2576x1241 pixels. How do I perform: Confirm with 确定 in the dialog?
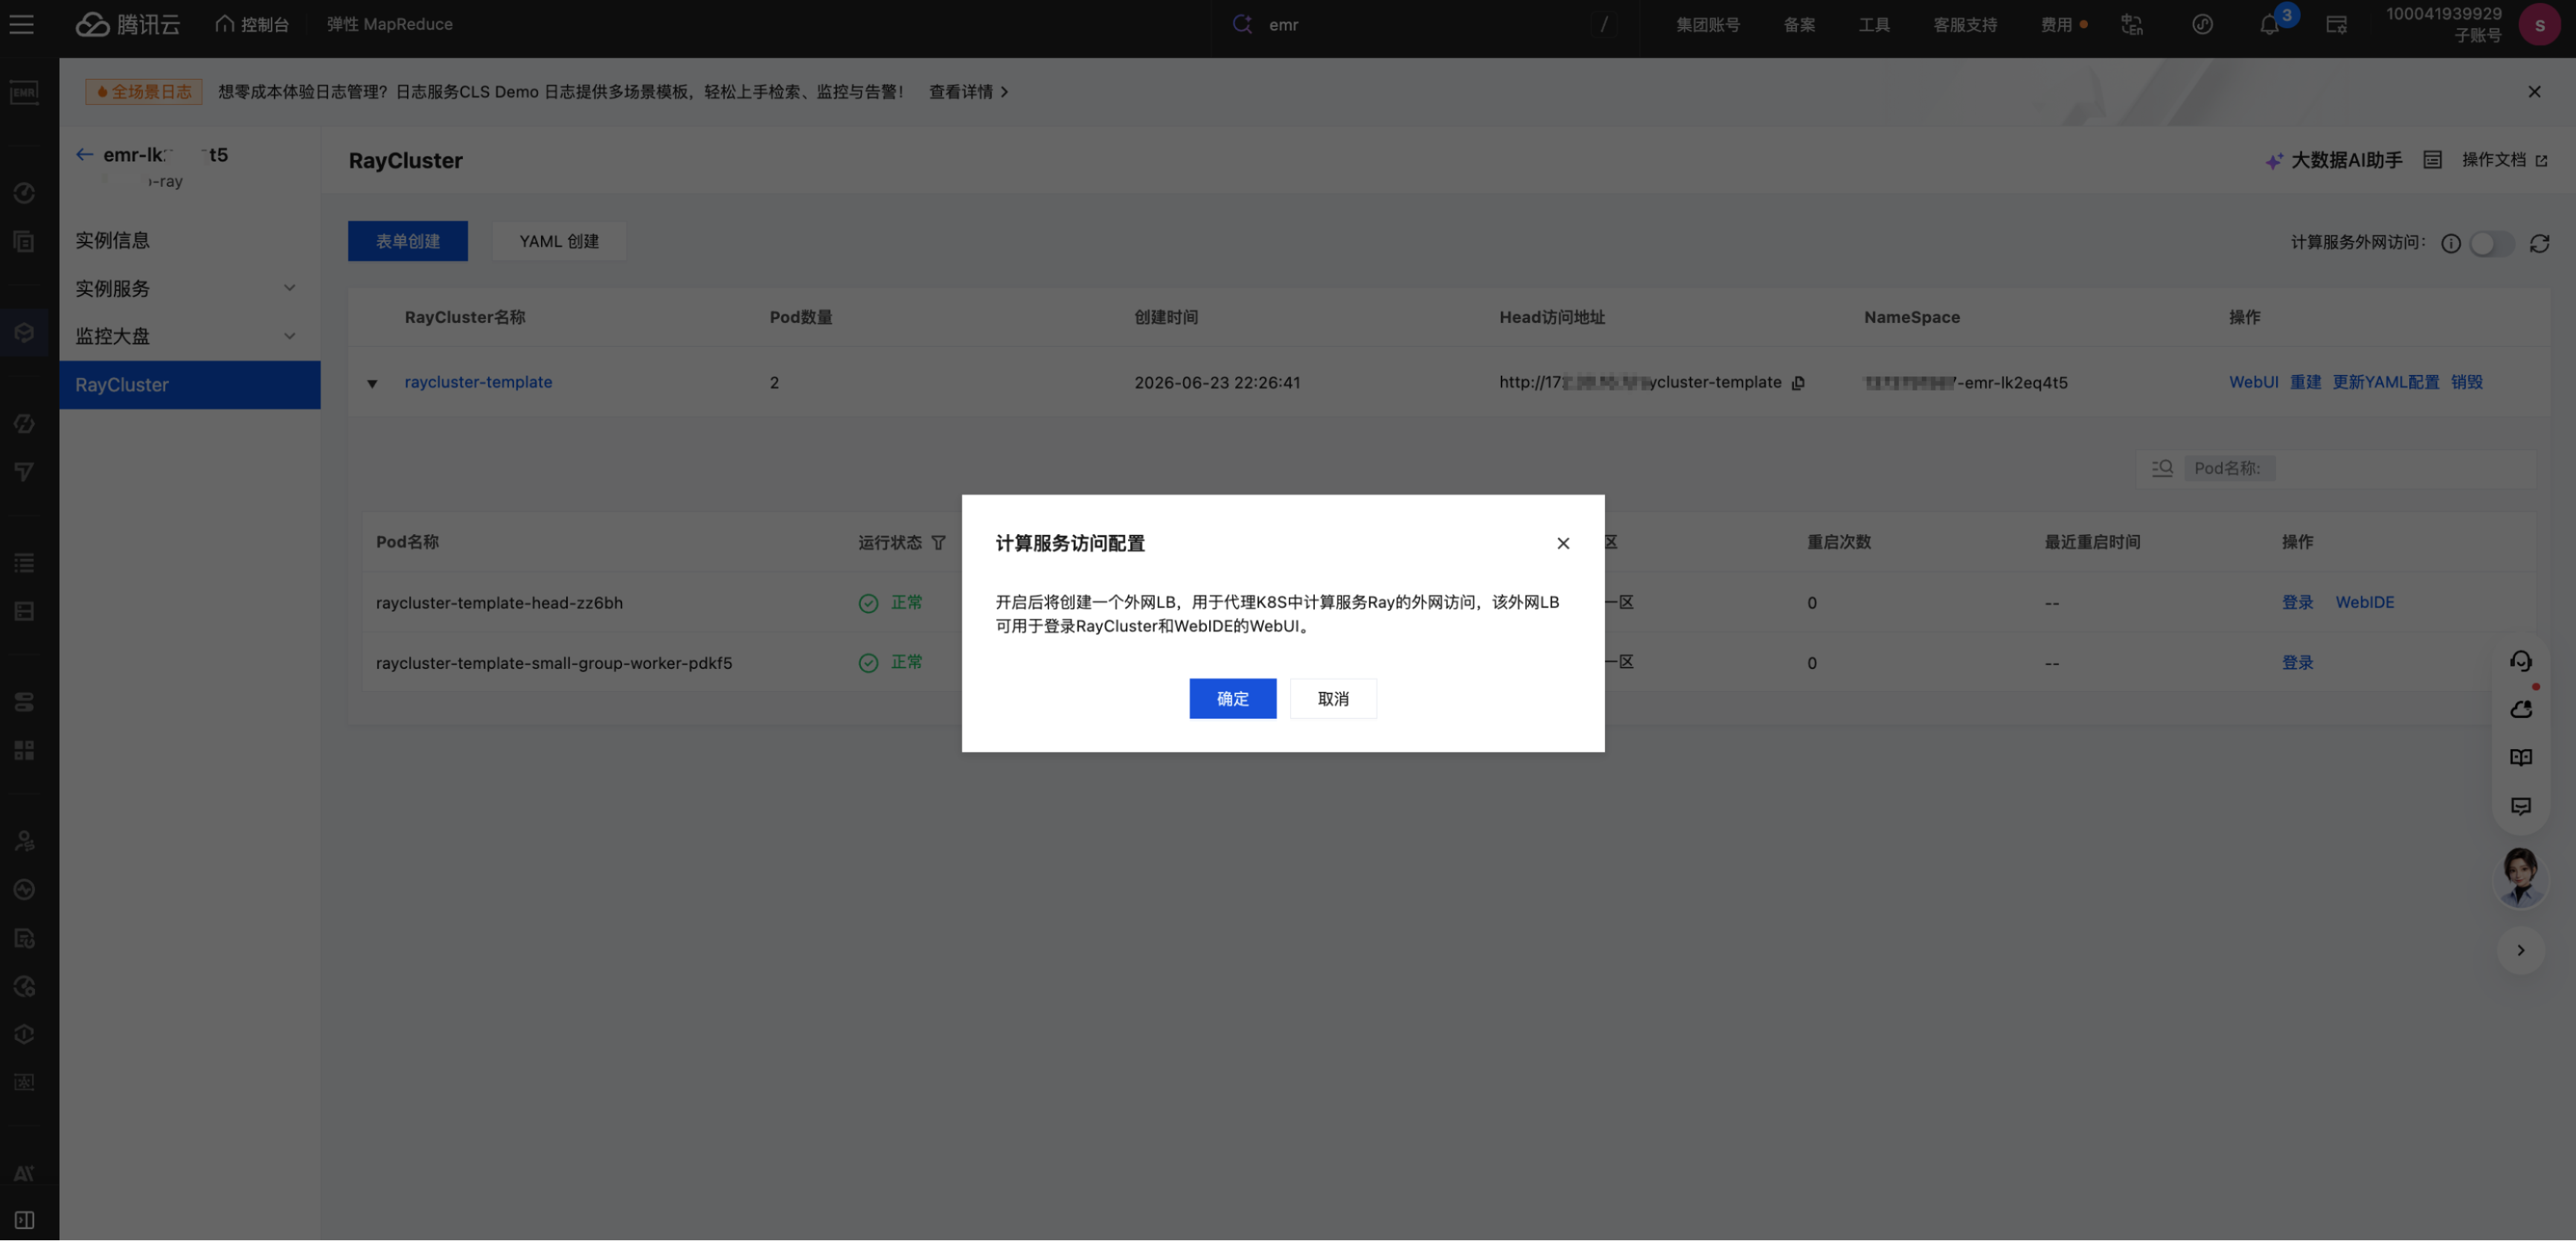pyautogui.click(x=1232, y=698)
